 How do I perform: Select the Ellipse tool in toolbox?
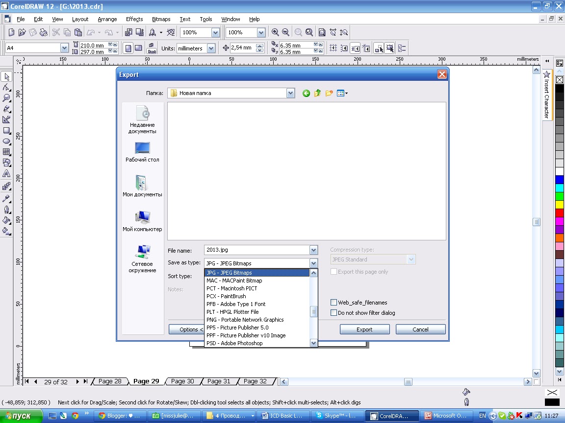pos(6,141)
